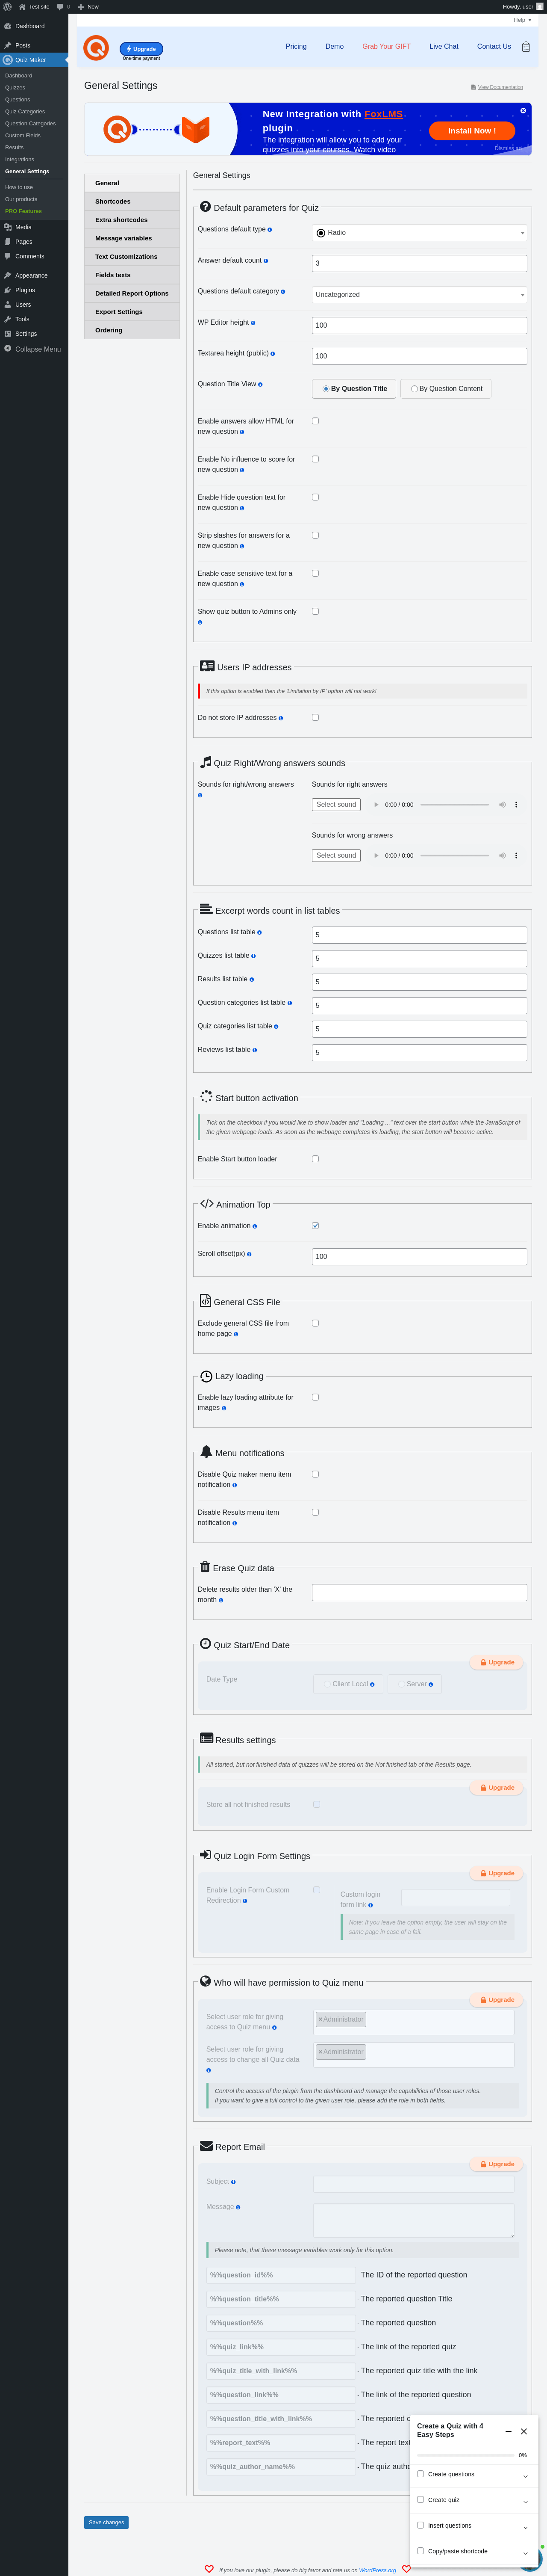Switch to the Shortcodes settings tab
The width and height of the screenshot is (547, 2576).
(x=132, y=202)
